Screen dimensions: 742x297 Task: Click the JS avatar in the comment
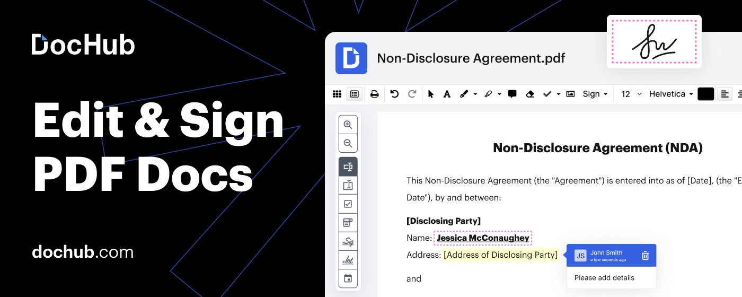tap(581, 256)
